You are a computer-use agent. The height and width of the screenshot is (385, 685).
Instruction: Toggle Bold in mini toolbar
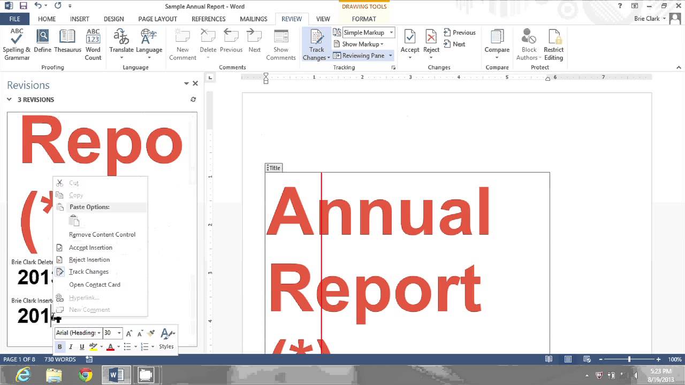pos(59,346)
